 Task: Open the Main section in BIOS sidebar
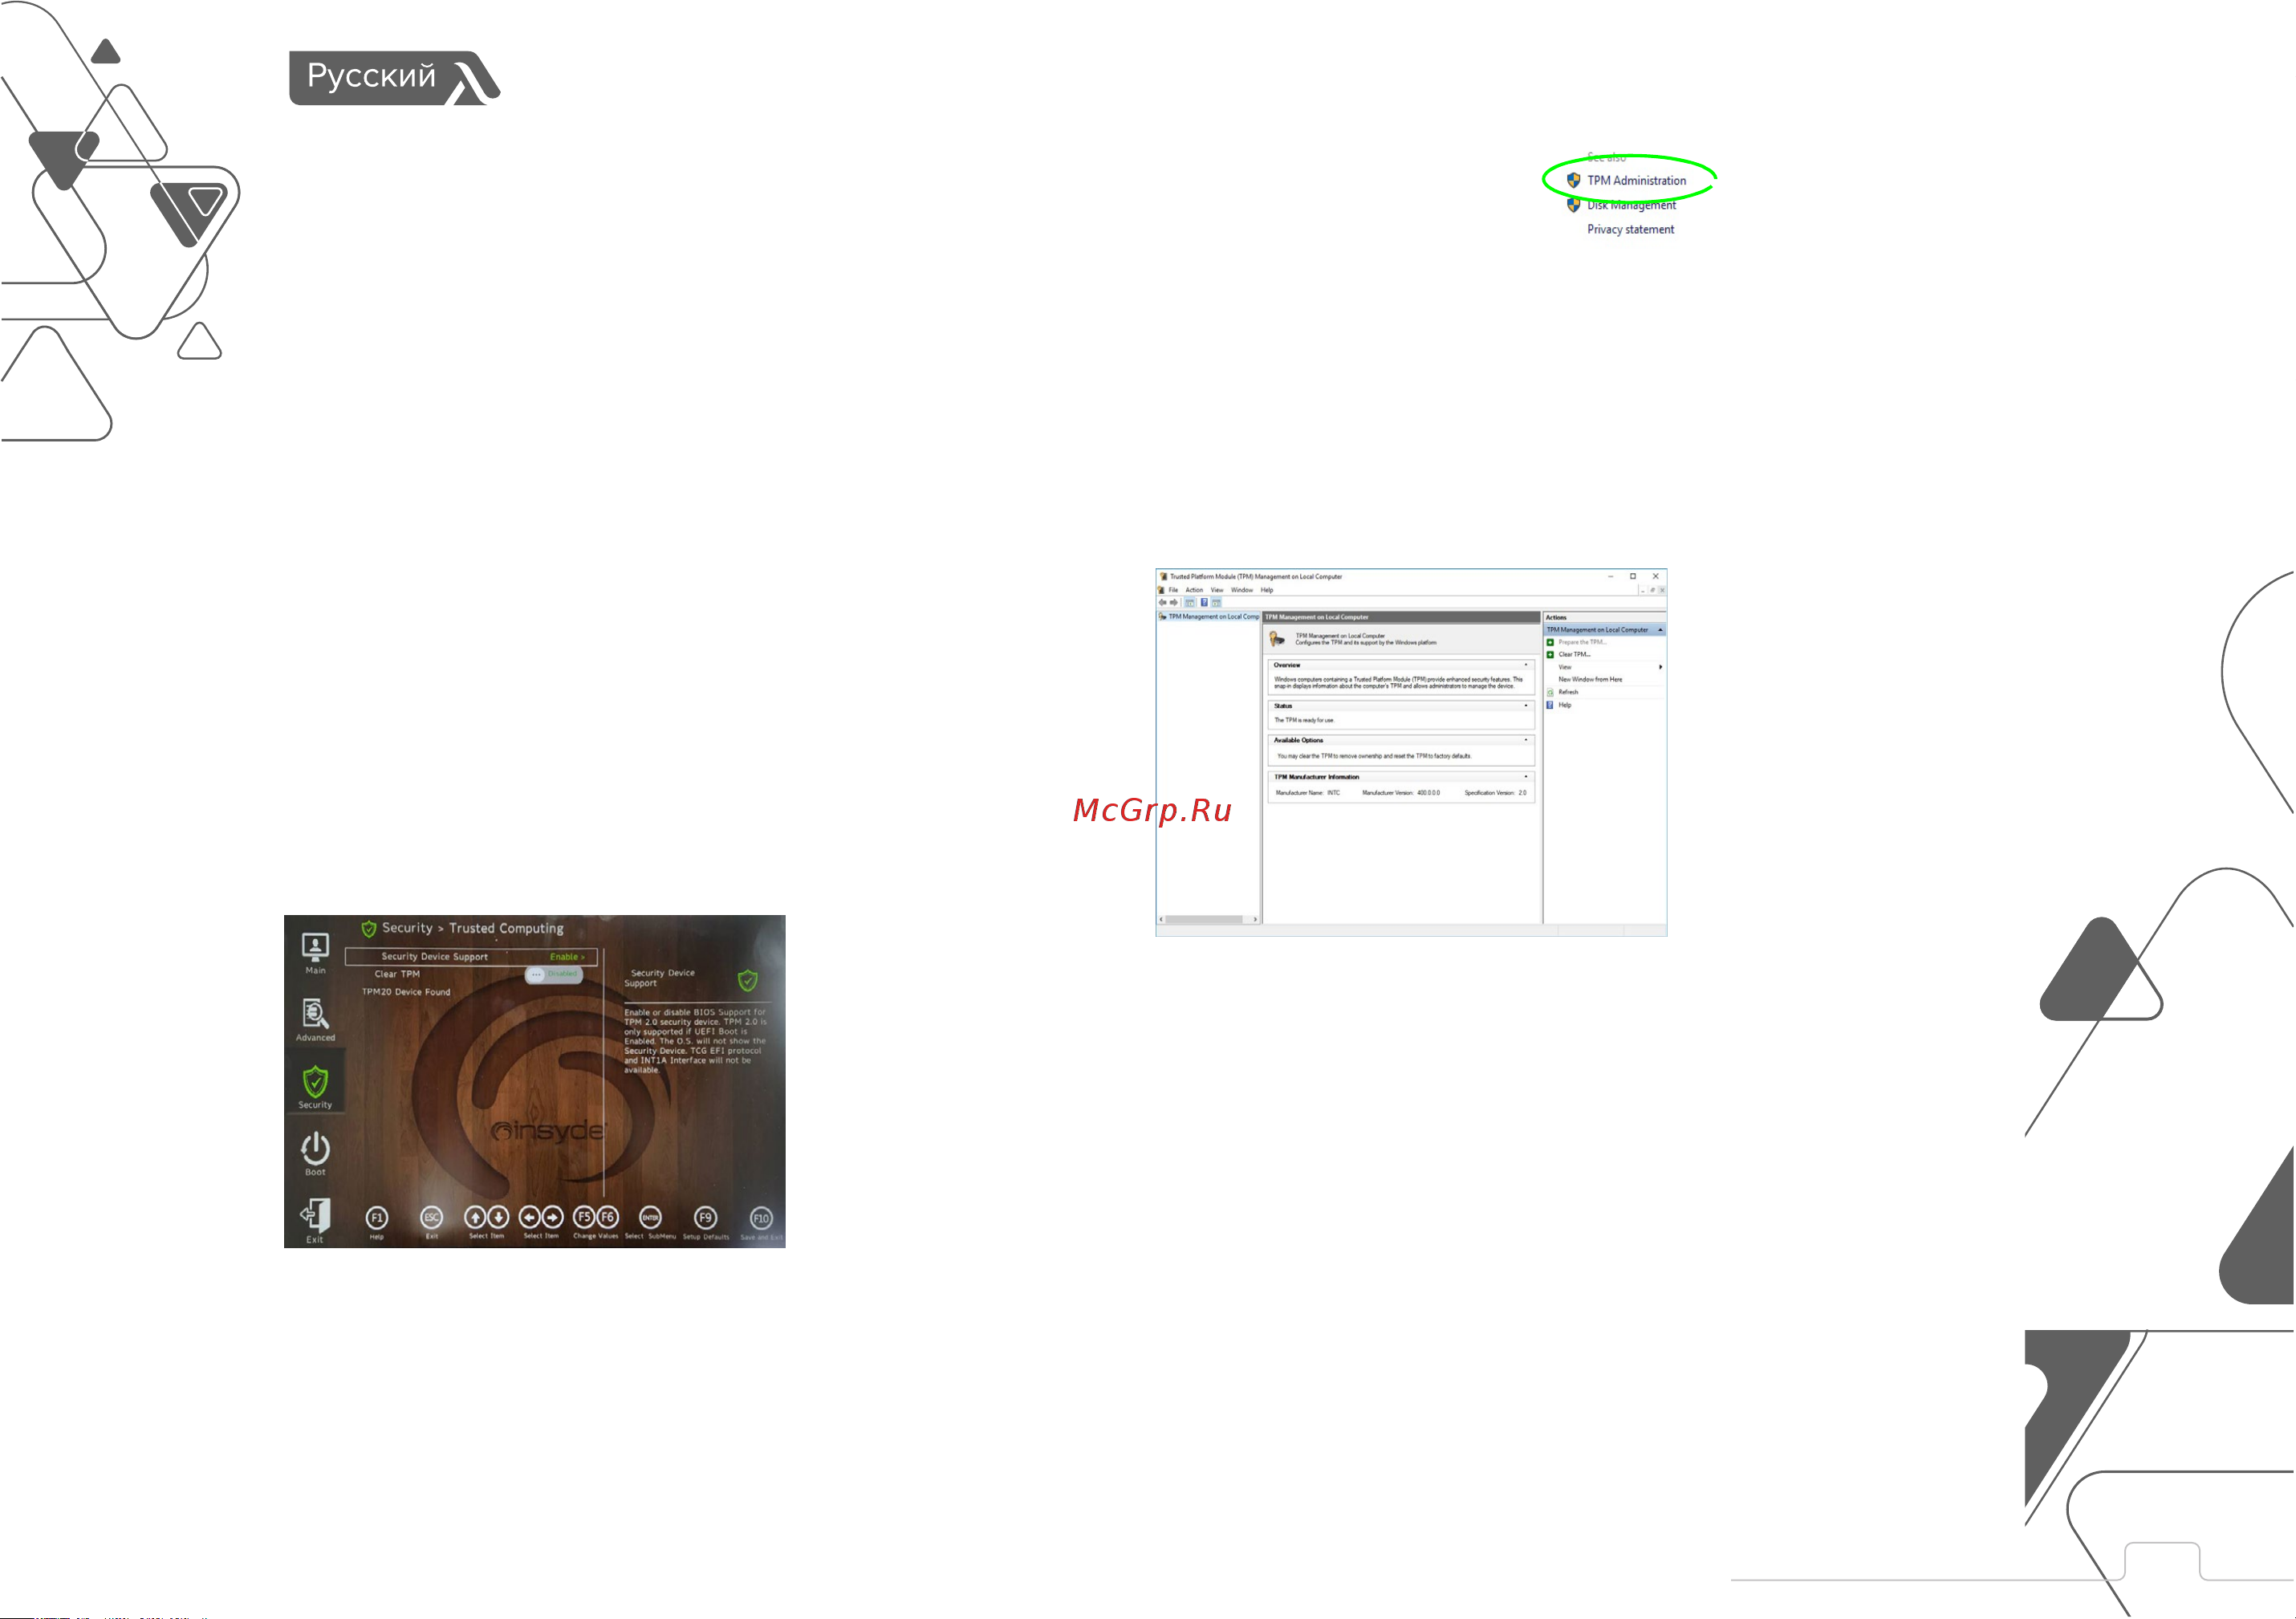315,953
